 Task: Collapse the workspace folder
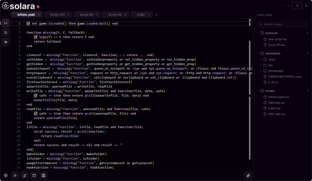tap(258, 53)
